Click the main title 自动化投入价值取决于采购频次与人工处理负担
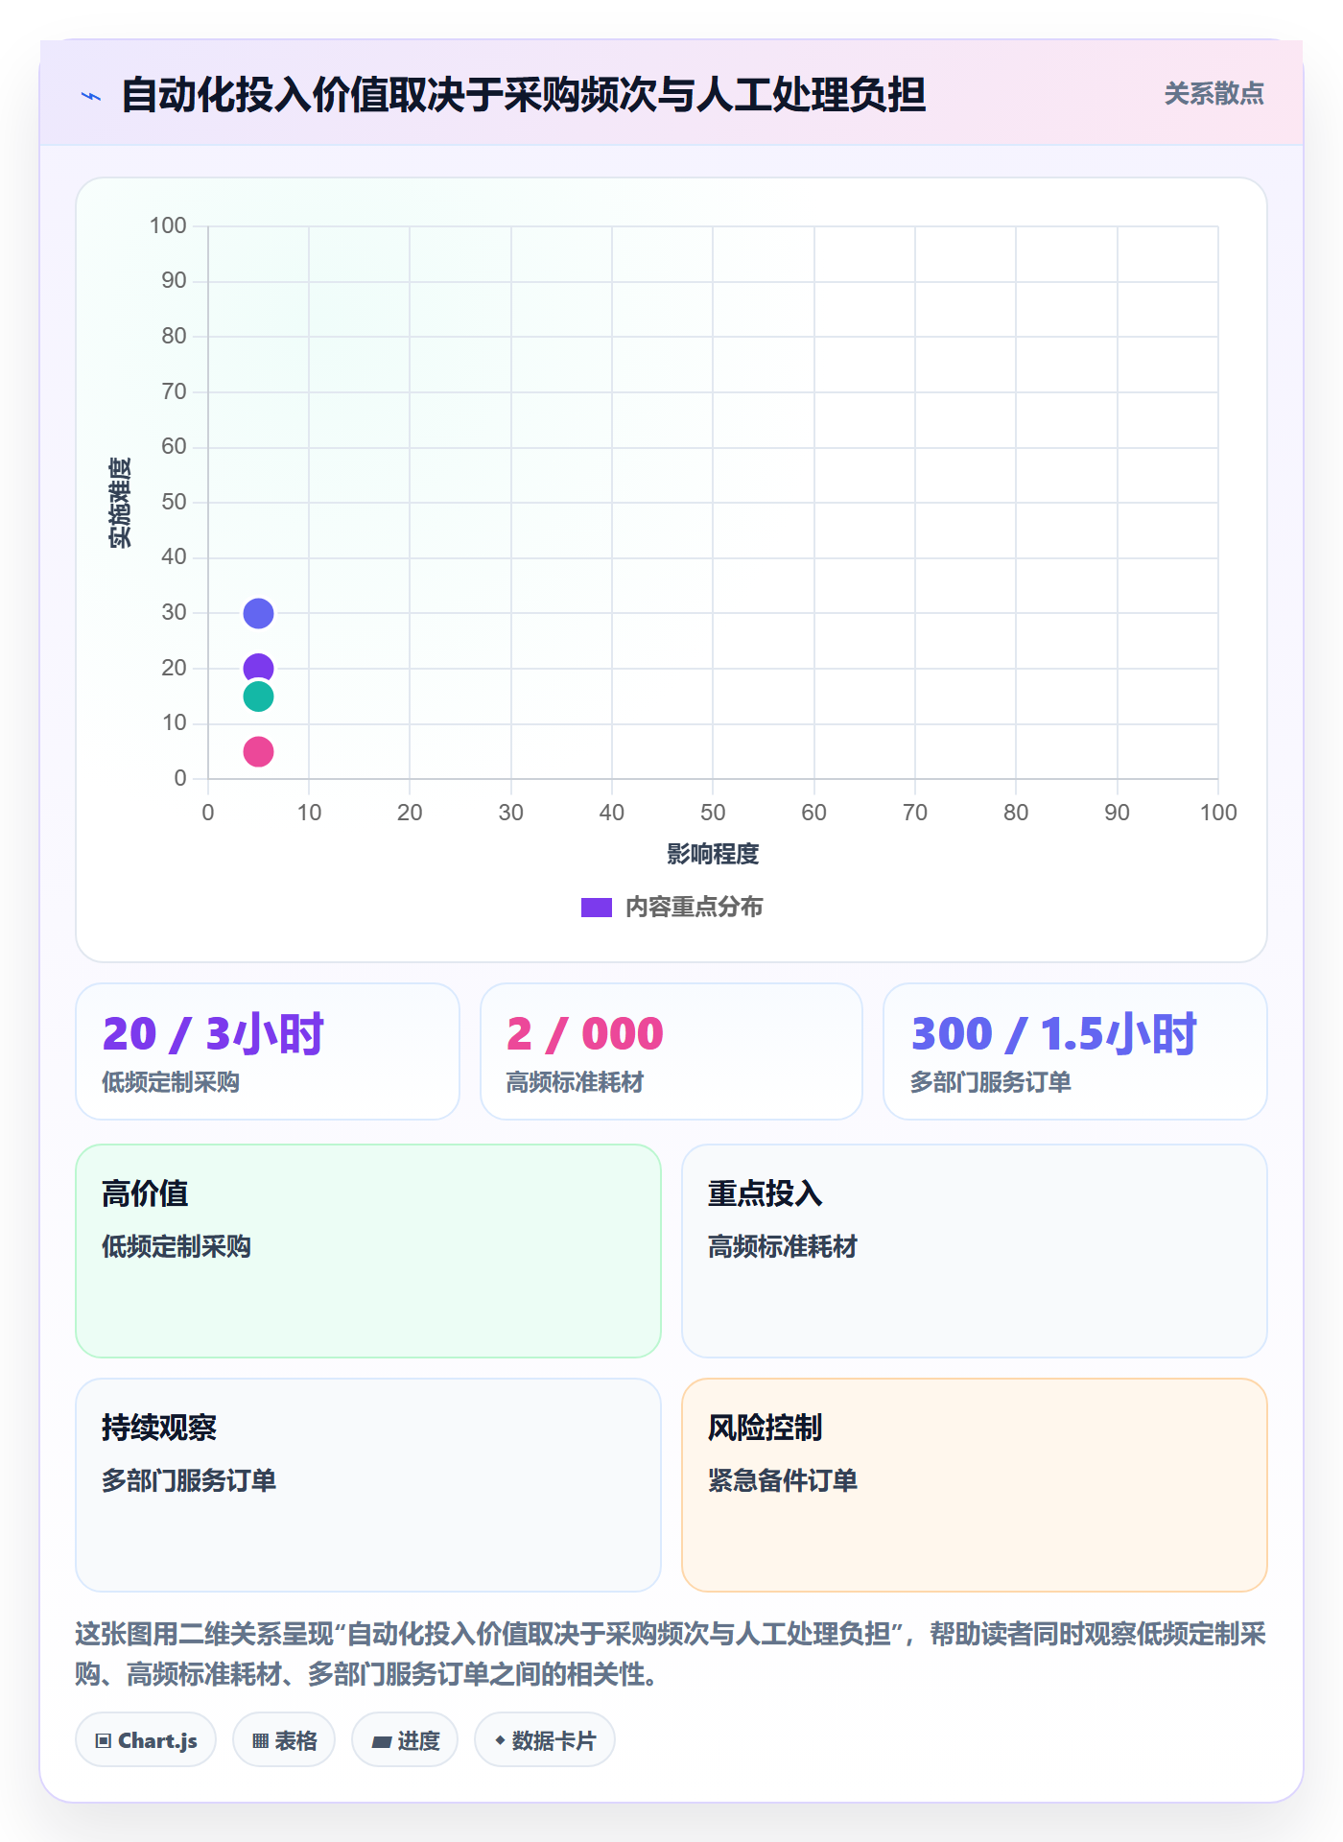This screenshot has height=1842, width=1343. (523, 95)
